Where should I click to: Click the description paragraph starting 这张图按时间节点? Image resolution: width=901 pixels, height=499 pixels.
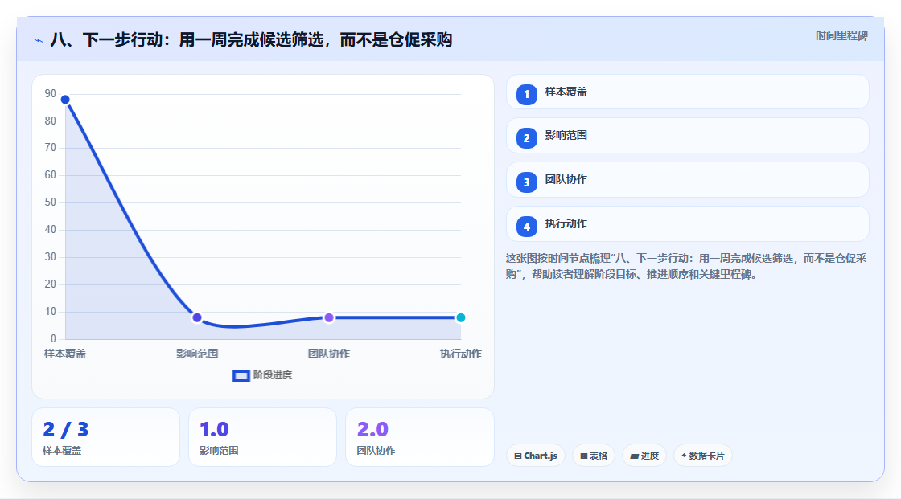click(686, 266)
